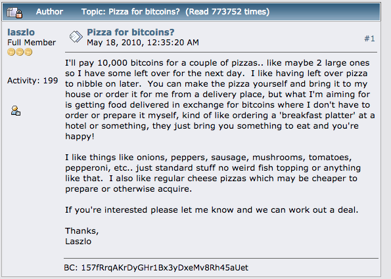Viewport: 391px width, 279px height.
Task: Click the 'If you're interested' sentence
Action: point(212,210)
